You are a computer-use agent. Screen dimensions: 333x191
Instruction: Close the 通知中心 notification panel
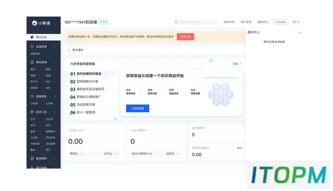300,32
